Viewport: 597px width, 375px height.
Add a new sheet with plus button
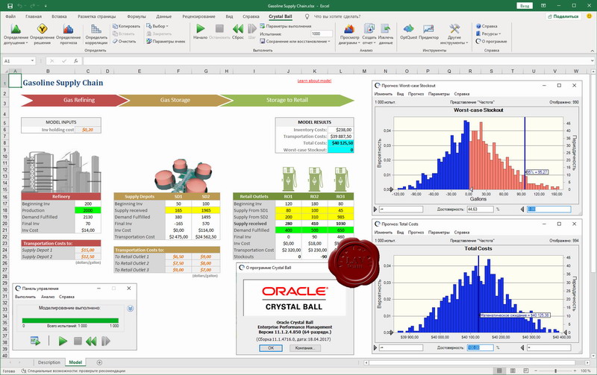pyautogui.click(x=99, y=362)
